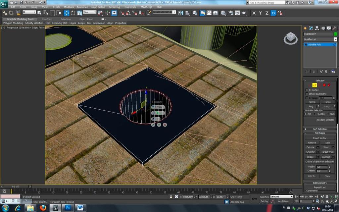Screen dimensions: 339x212
Task: Click the time slider showing 0 / 100
Action: click(x=16, y=186)
